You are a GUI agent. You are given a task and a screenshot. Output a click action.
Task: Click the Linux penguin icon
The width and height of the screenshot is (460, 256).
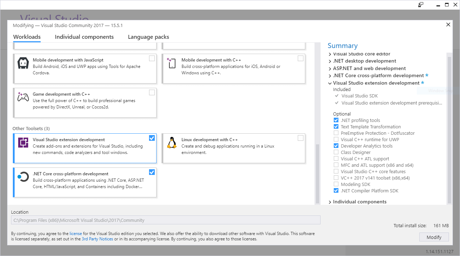point(172,143)
